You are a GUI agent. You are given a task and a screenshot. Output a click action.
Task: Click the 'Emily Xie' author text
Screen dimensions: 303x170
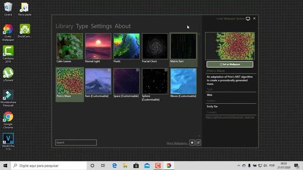(x=212, y=106)
